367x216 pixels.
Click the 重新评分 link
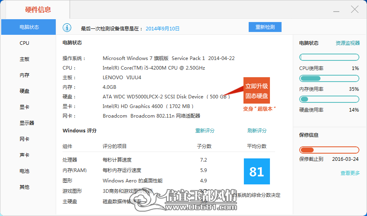(x=205, y=130)
